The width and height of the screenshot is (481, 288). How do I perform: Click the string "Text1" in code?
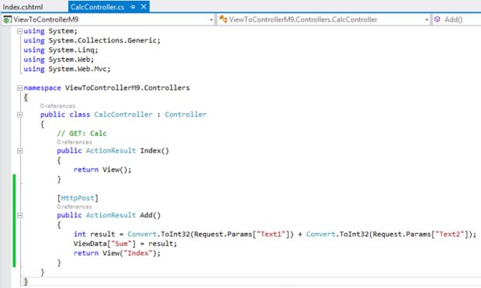[271, 234]
